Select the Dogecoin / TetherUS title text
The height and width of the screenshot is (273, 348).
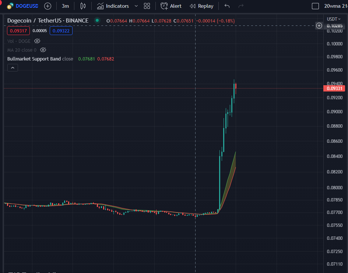pyautogui.click(x=48, y=20)
